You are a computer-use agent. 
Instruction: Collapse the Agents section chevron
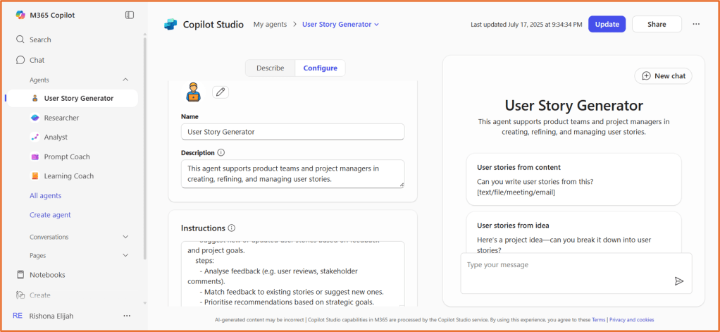(x=125, y=80)
